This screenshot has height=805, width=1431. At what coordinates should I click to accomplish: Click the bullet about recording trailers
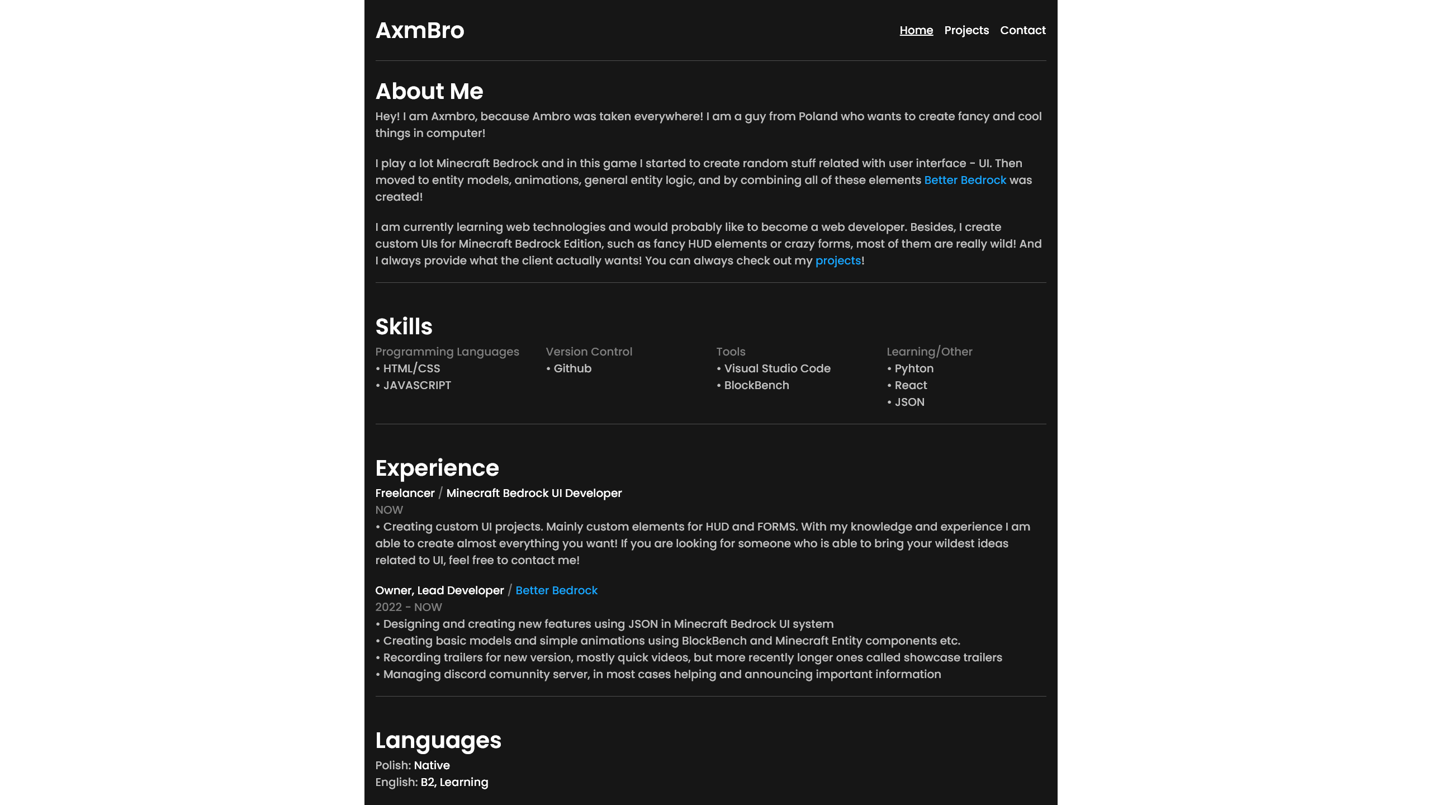[x=689, y=657]
